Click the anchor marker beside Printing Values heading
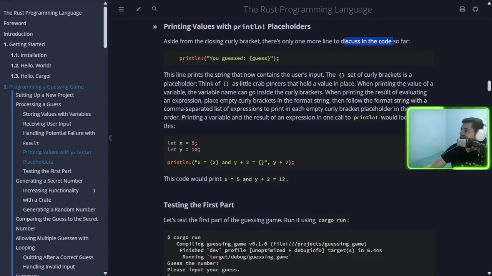Image resolution: width=492 pixels, height=276 pixels. point(155,27)
